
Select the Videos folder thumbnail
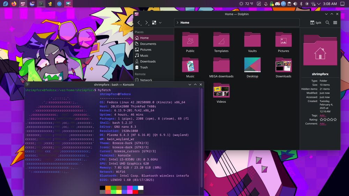221,90
